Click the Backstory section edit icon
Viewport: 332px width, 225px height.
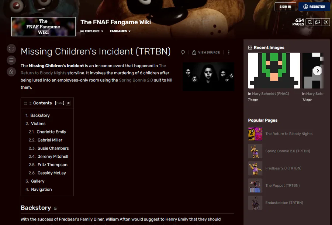55,208
